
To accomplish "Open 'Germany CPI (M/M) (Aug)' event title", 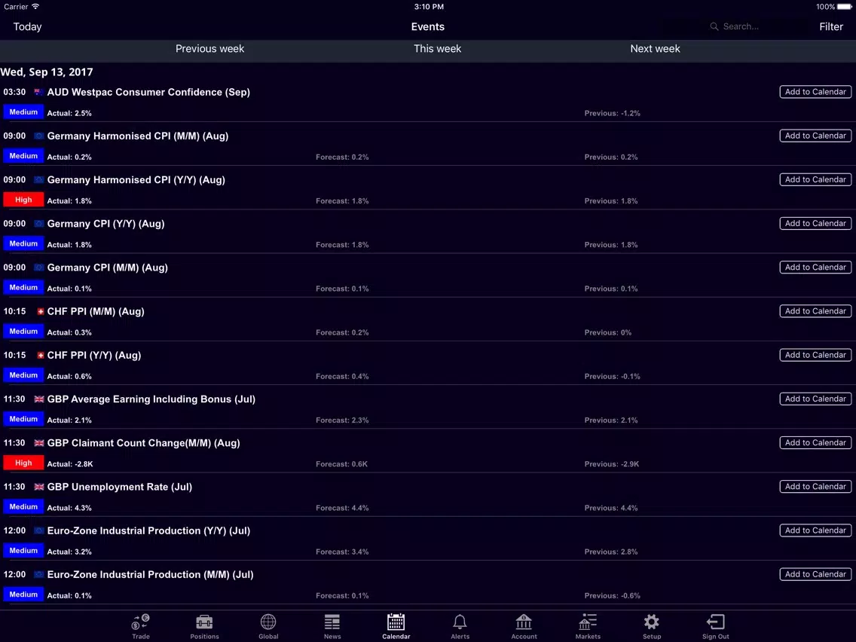I will (108, 267).
